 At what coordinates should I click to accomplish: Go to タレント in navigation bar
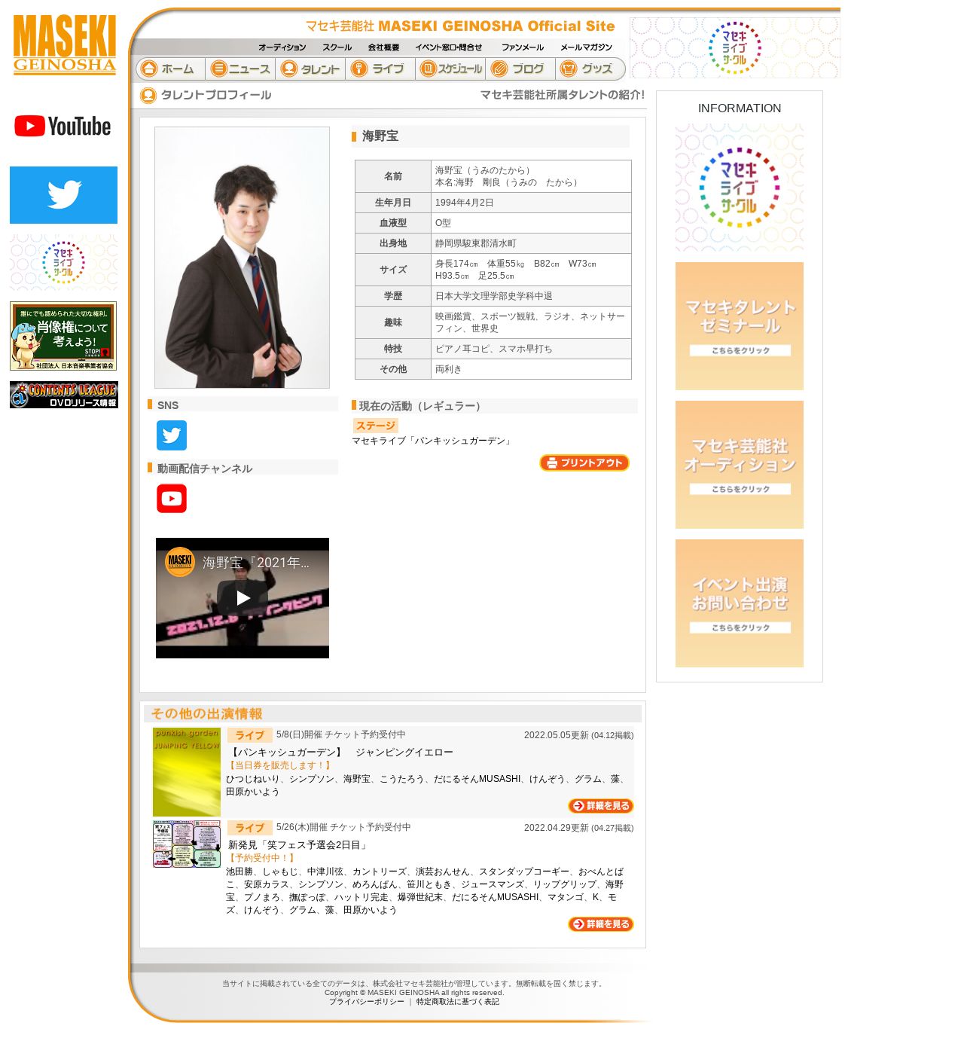pyautogui.click(x=310, y=69)
